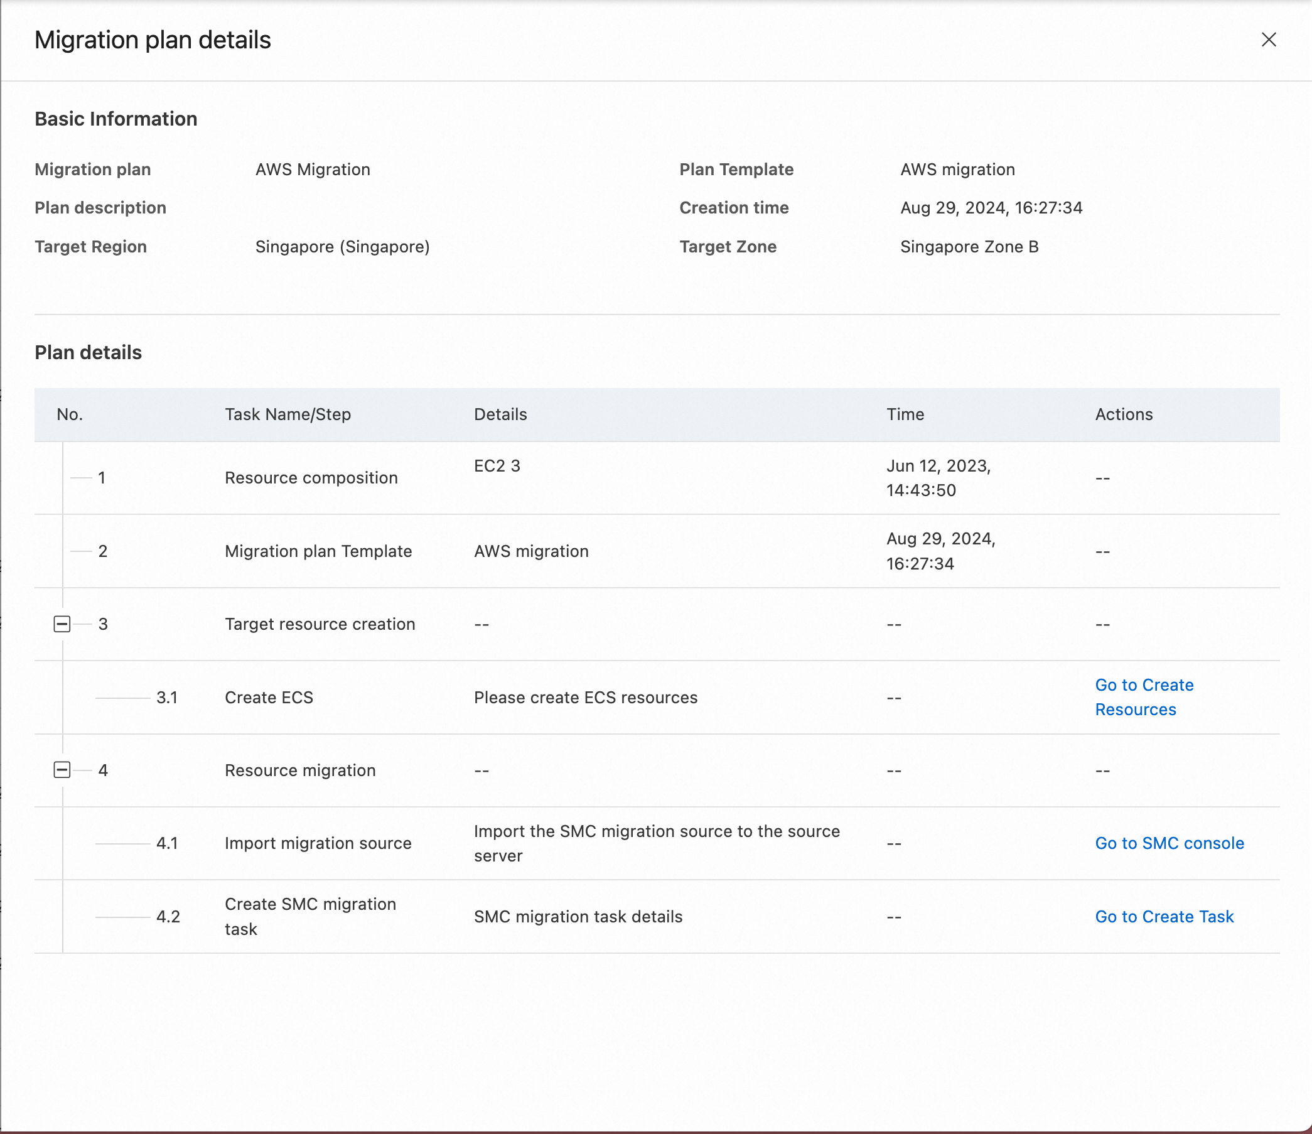Close the Migration plan details panel

pyautogui.click(x=1268, y=40)
